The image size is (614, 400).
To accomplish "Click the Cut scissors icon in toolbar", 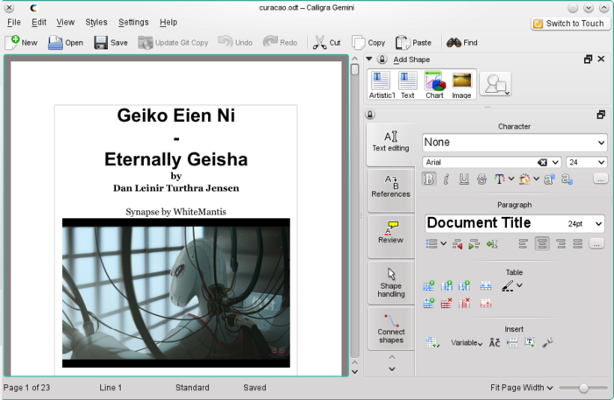I will [x=319, y=42].
